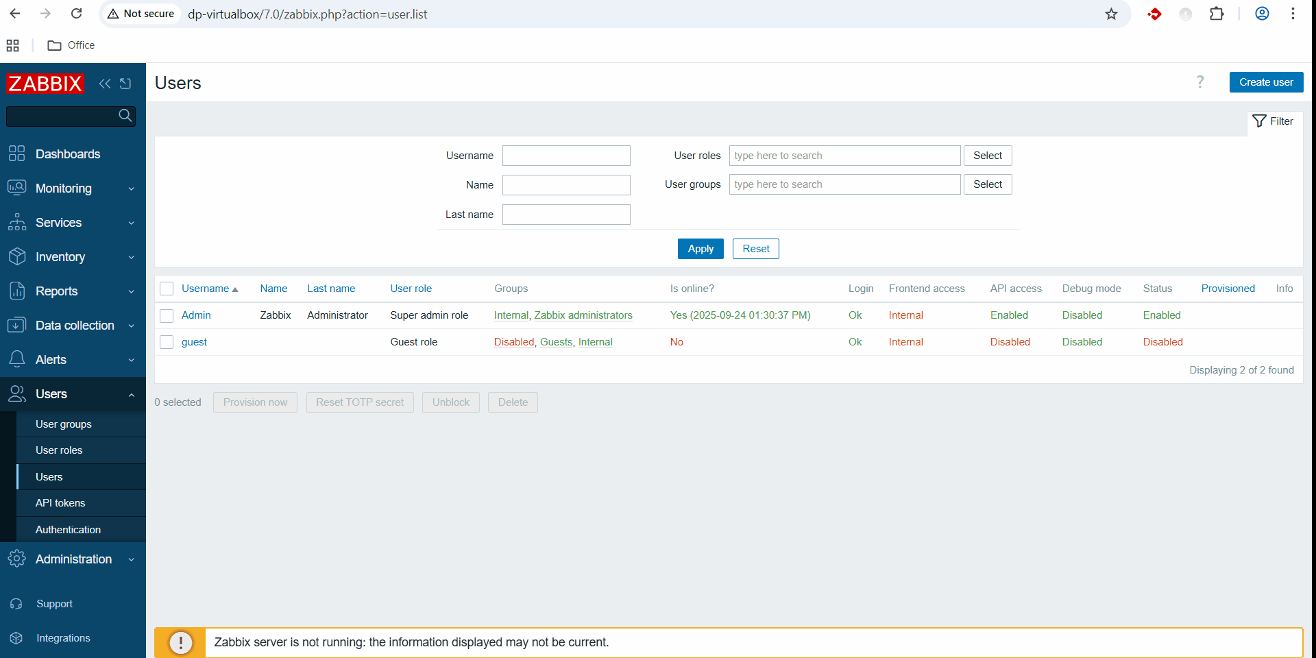Screen dimensions: 1316x658
Task: Open Support from the headset icon
Action: pyautogui.click(x=16, y=604)
